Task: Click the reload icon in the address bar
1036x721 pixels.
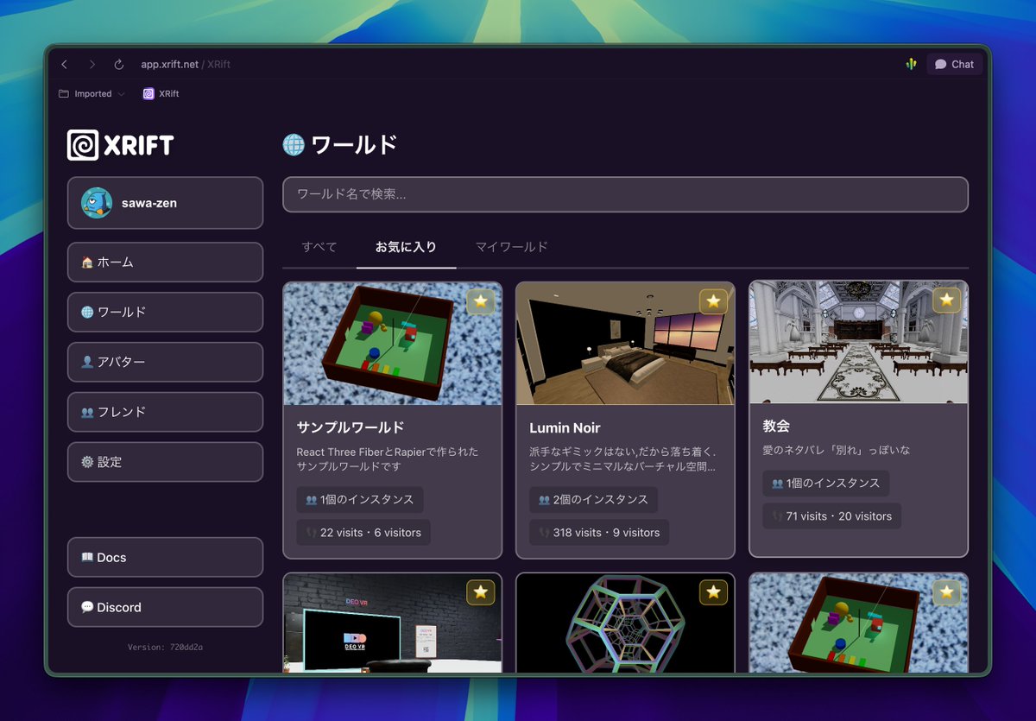Action: pyautogui.click(x=119, y=64)
